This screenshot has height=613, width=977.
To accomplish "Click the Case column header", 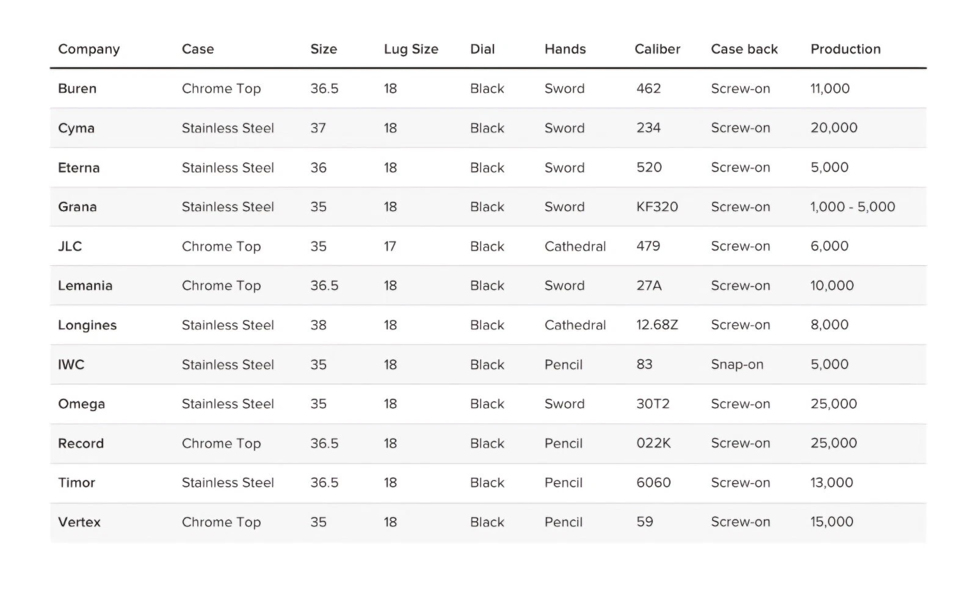I will (x=198, y=49).
